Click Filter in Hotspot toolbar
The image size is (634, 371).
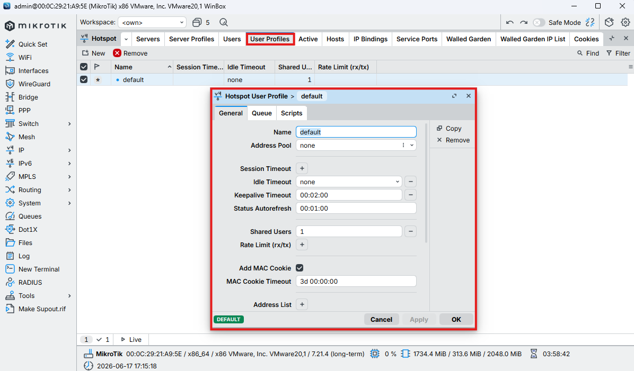(x=618, y=53)
